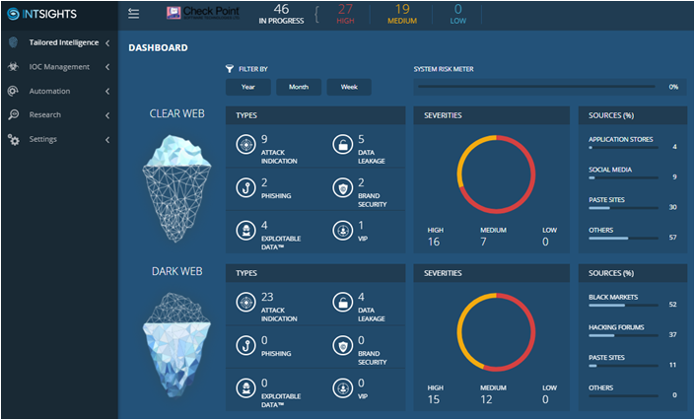Click the hamburger menu icon
695x420 pixels.
point(134,14)
